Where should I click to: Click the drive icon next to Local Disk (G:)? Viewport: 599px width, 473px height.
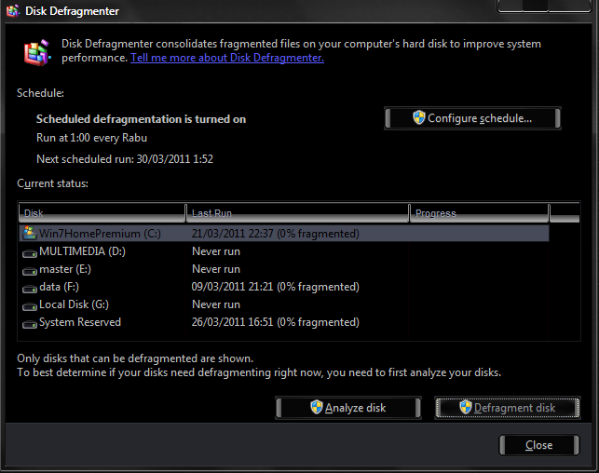click(x=30, y=306)
